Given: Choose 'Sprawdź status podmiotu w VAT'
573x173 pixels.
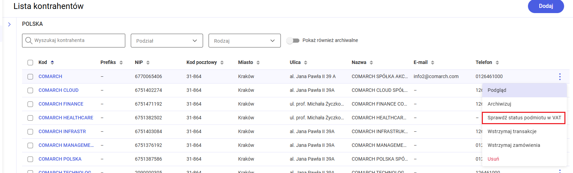Looking at the screenshot, I should [x=524, y=118].
